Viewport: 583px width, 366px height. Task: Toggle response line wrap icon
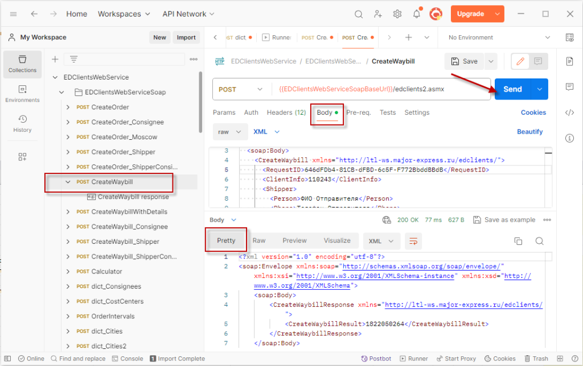click(x=413, y=242)
